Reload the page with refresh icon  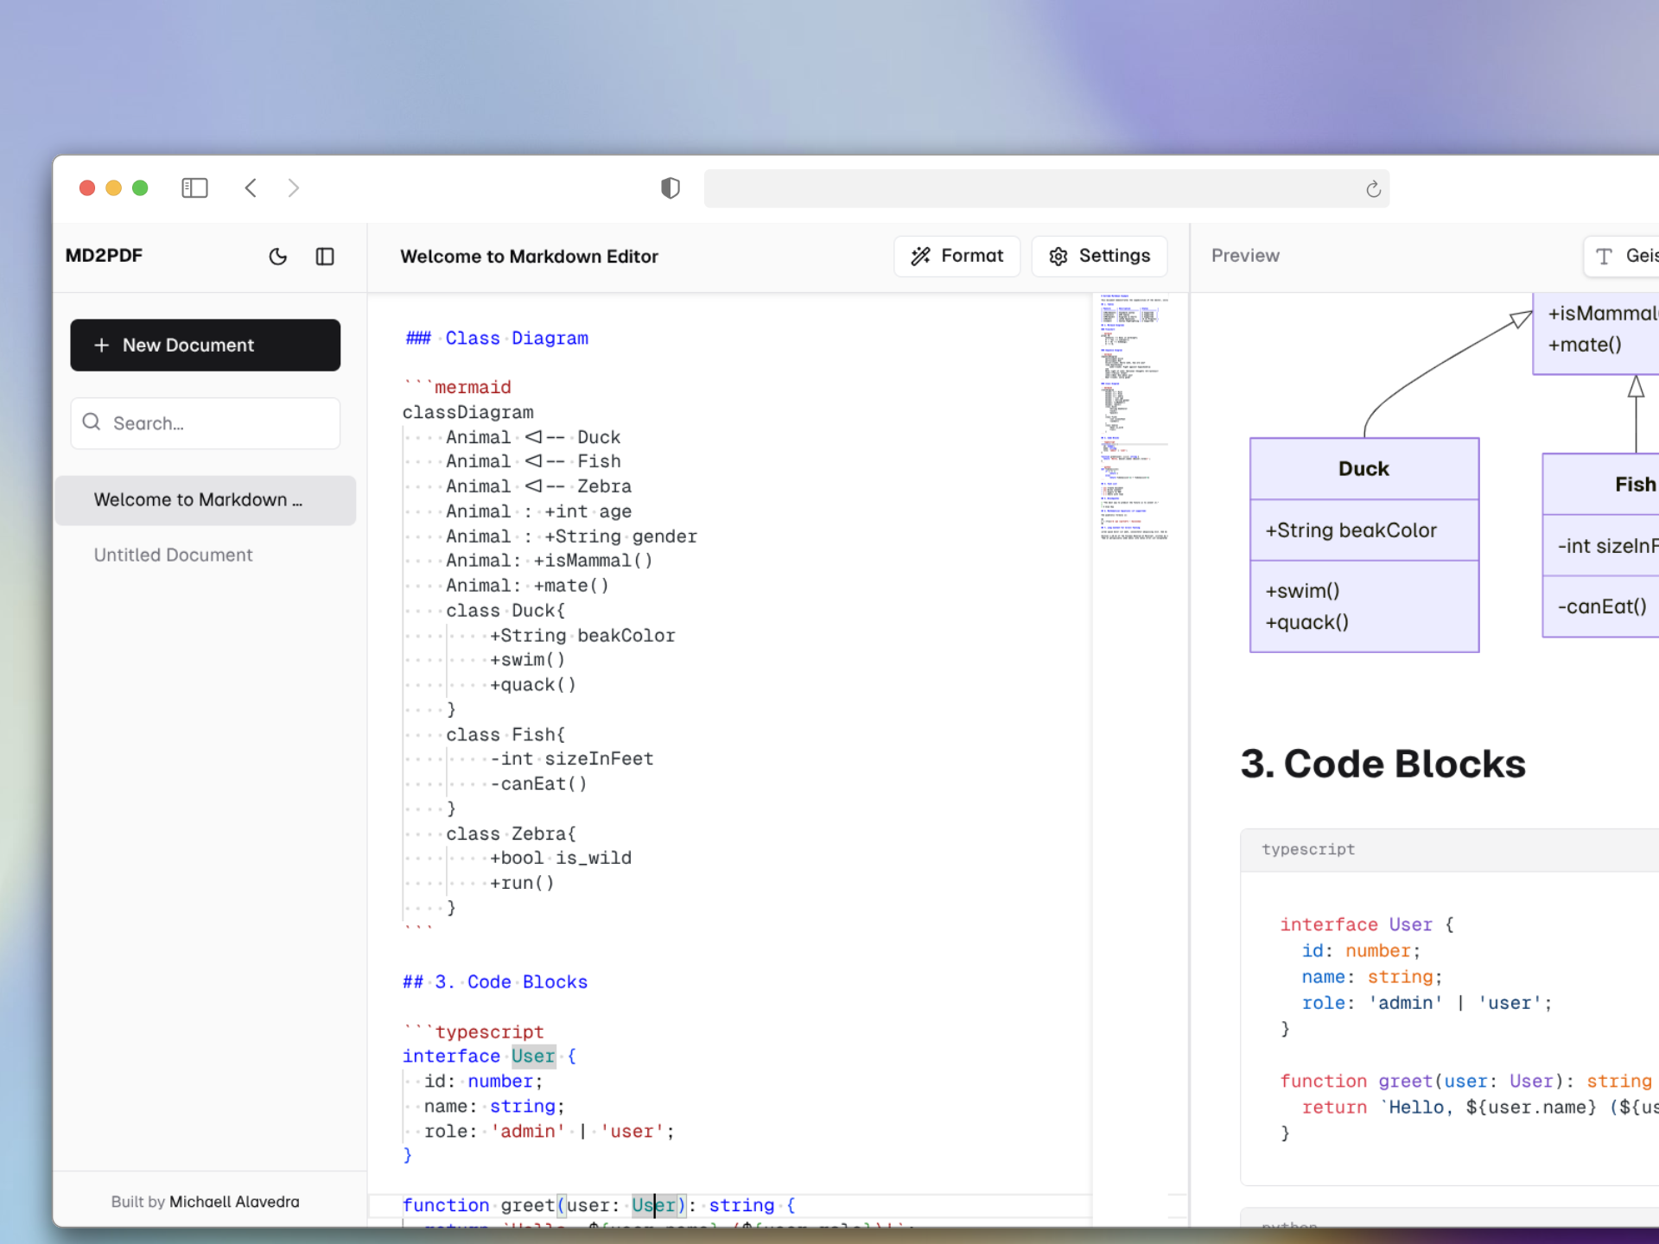coord(1373,189)
